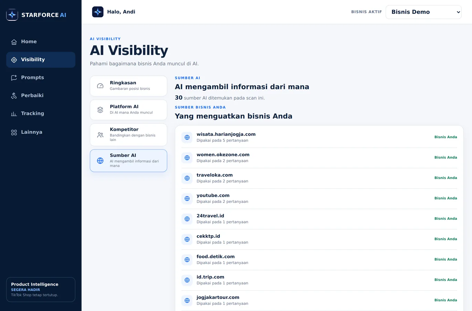Click the Visibility target icon
472x311 pixels.
tap(14, 60)
